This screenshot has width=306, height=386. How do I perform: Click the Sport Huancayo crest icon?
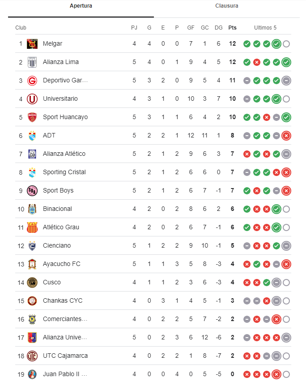(x=32, y=117)
